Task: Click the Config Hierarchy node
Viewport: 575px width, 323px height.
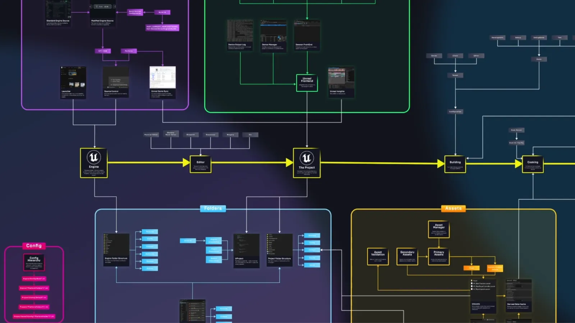Action: (x=34, y=262)
